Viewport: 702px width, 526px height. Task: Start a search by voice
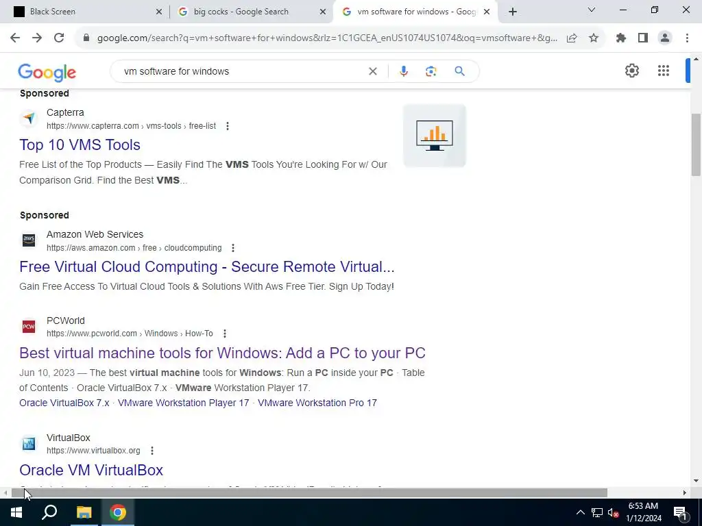coord(403,71)
